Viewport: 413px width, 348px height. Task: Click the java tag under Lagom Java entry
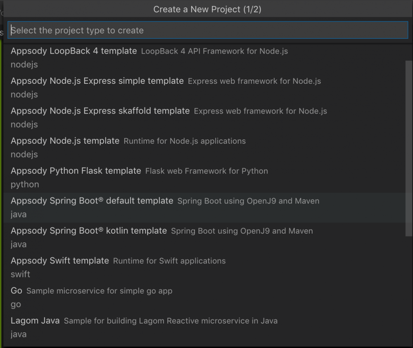18,334
